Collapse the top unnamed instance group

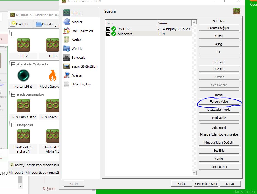point(13,34)
